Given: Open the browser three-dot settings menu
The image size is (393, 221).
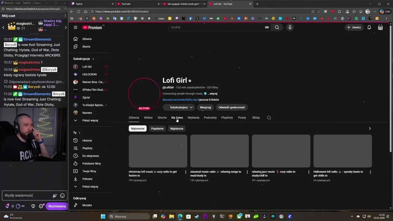Looking at the screenshot, I should 375,11.
